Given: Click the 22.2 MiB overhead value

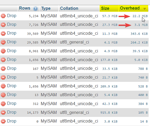Looking at the screenshot, I should click(x=140, y=16).
